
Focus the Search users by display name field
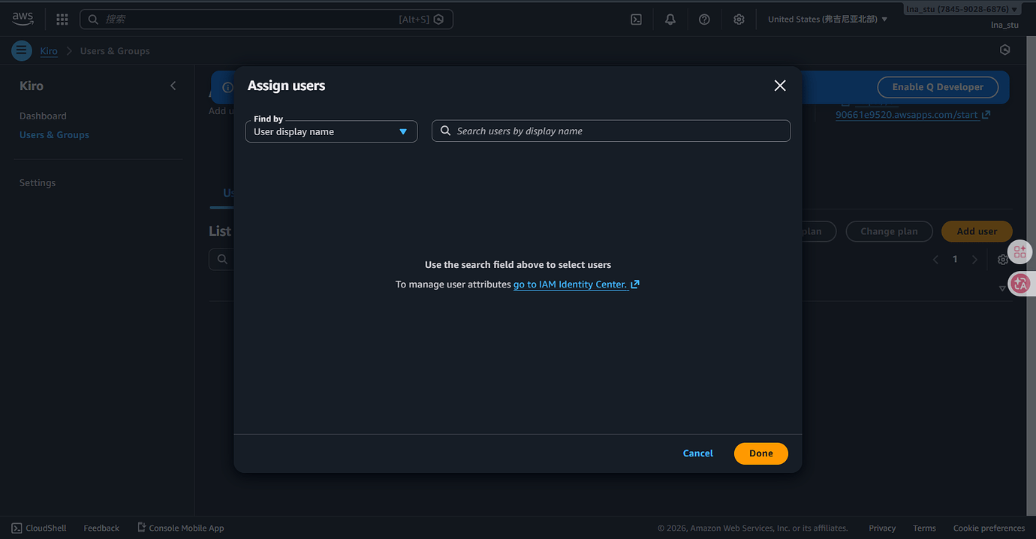point(611,131)
